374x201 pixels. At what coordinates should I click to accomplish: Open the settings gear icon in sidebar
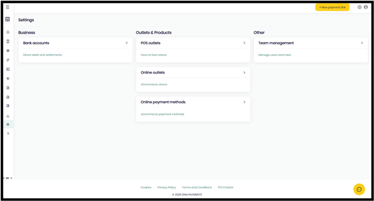[x=8, y=124]
